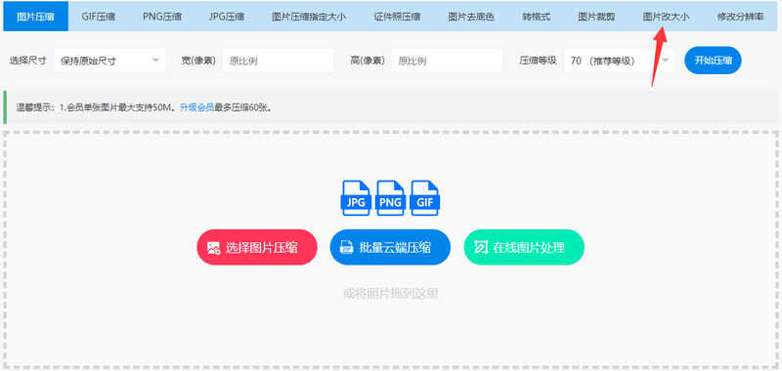
Task: Click the GIF file format icon
Action: (425, 197)
